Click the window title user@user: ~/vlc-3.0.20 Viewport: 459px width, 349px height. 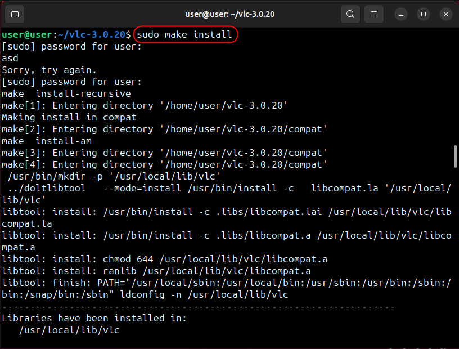coord(230,14)
